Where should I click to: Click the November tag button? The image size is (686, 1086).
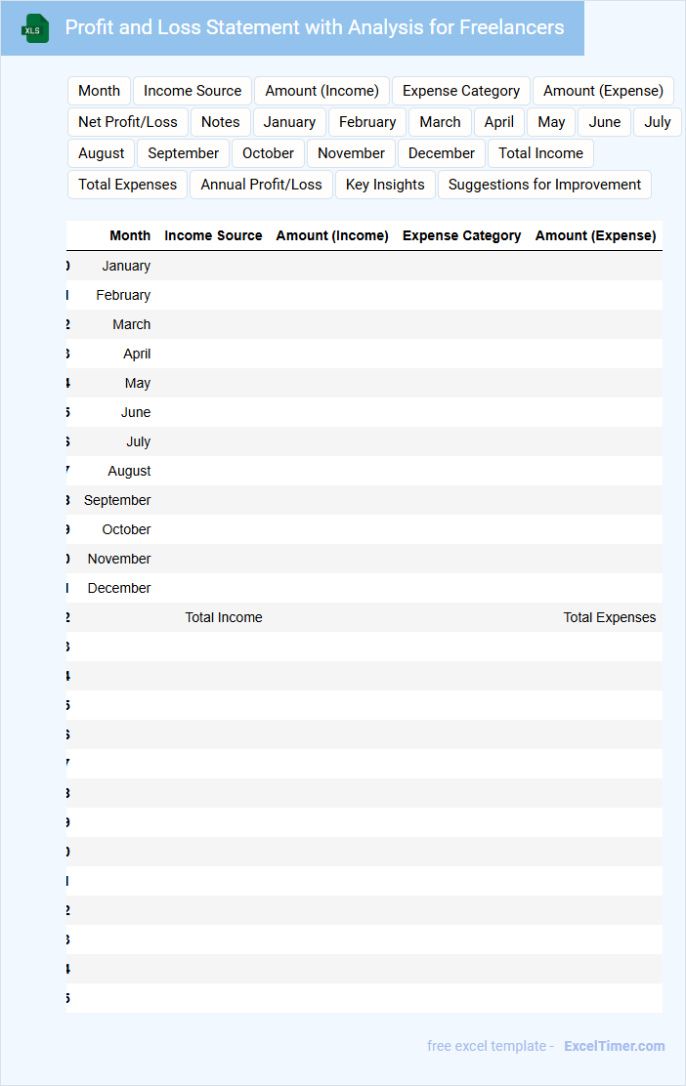352,153
